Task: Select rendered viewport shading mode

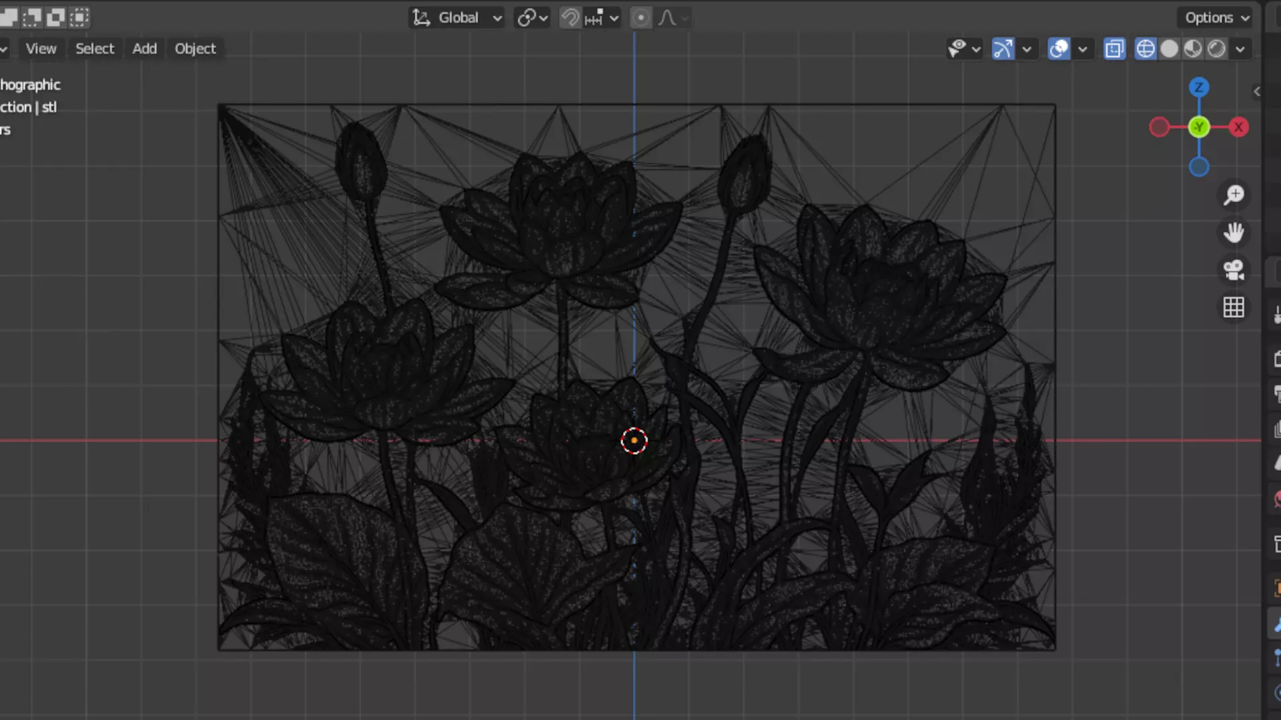Action: click(1216, 49)
